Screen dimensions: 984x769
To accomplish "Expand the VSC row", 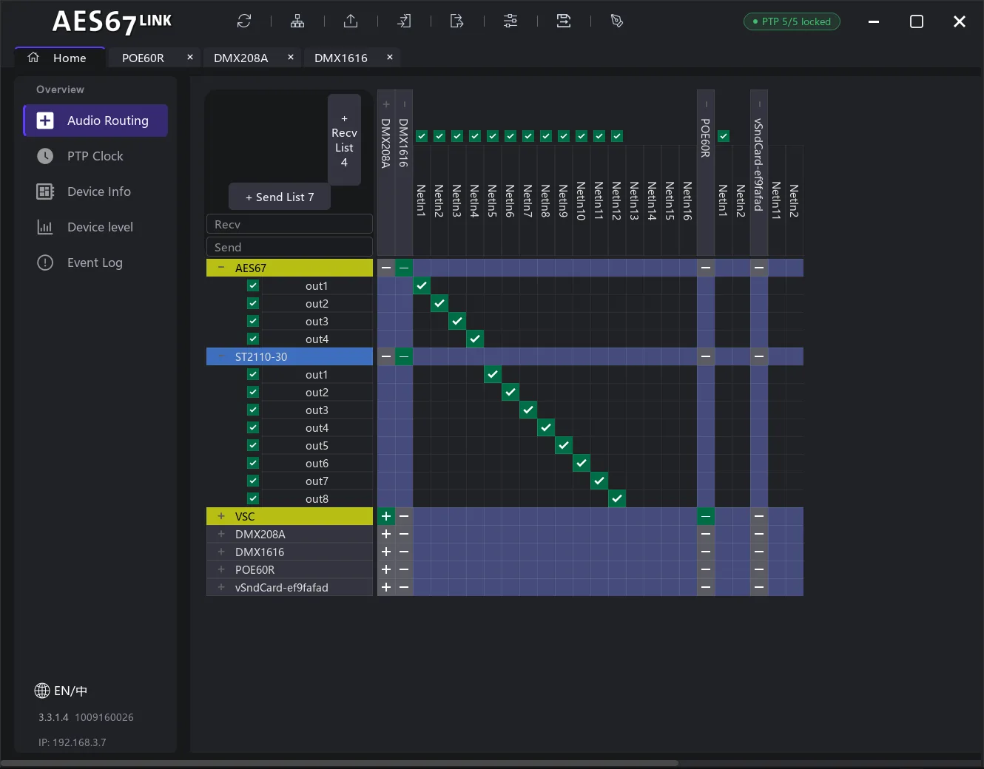I will pos(220,516).
